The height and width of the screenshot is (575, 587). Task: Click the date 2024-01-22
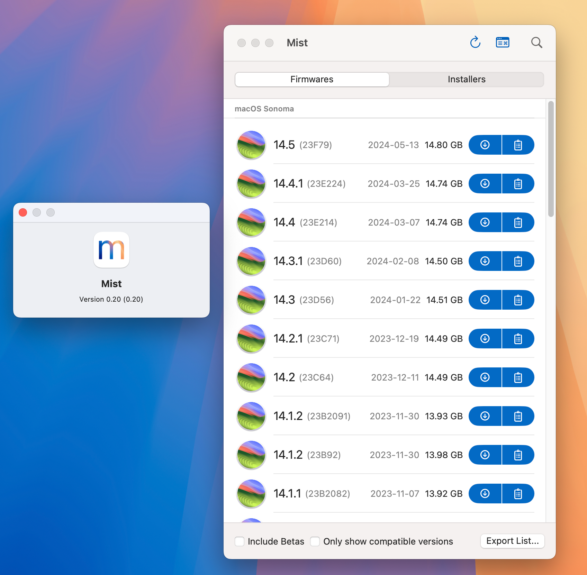[x=395, y=300]
